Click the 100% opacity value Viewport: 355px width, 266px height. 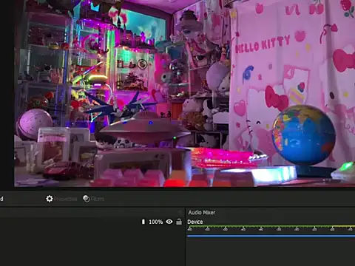tap(156, 222)
